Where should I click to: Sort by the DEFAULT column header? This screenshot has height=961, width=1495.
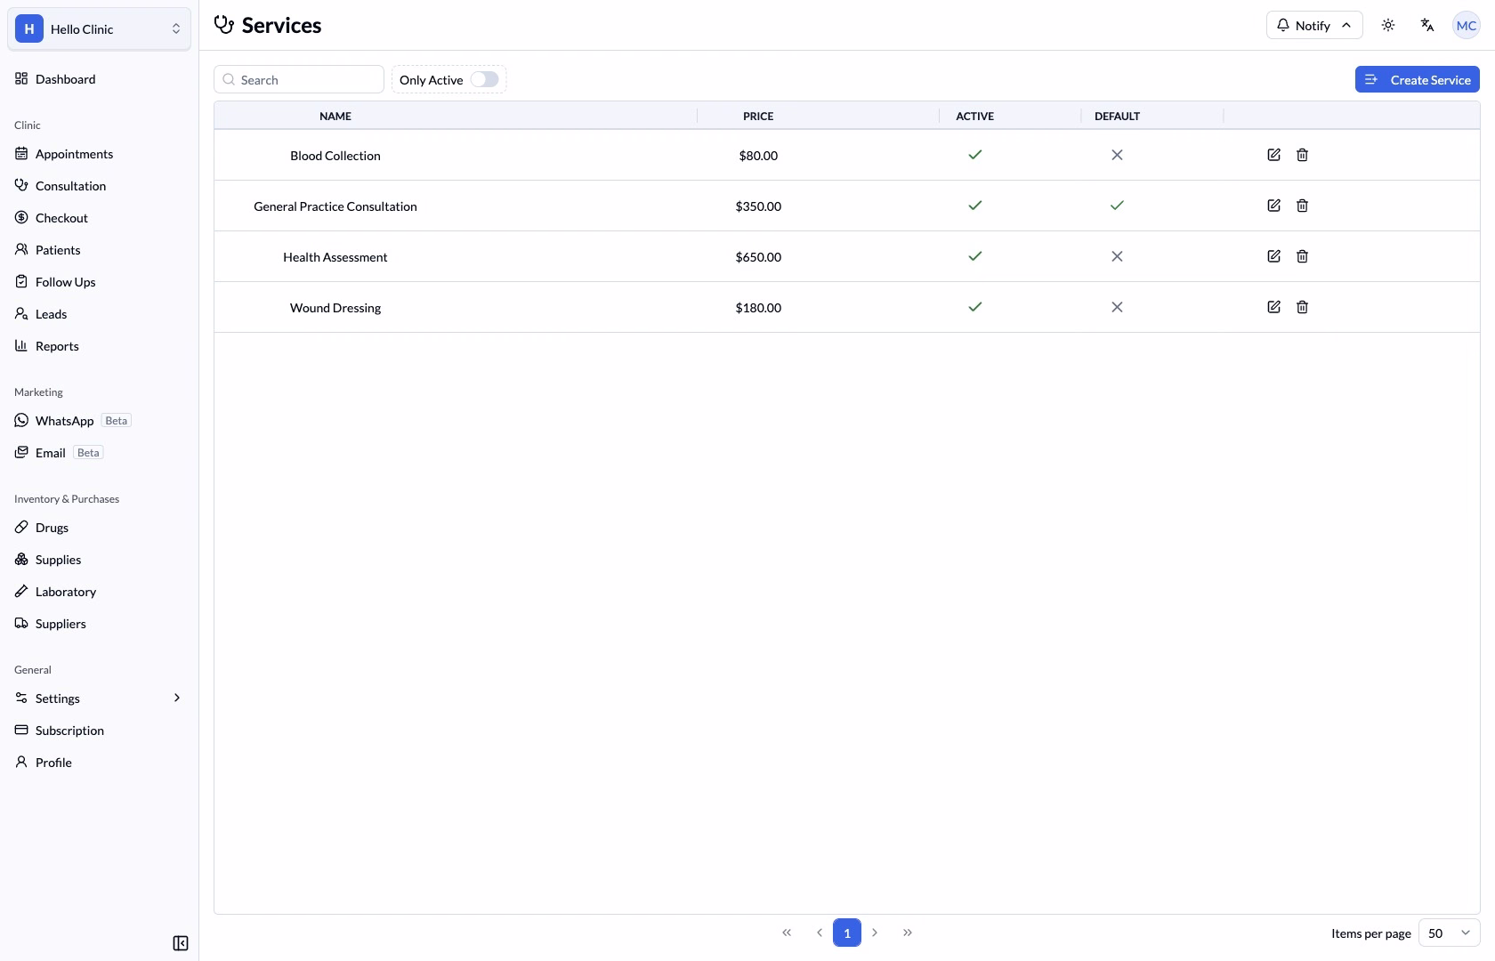point(1117,116)
